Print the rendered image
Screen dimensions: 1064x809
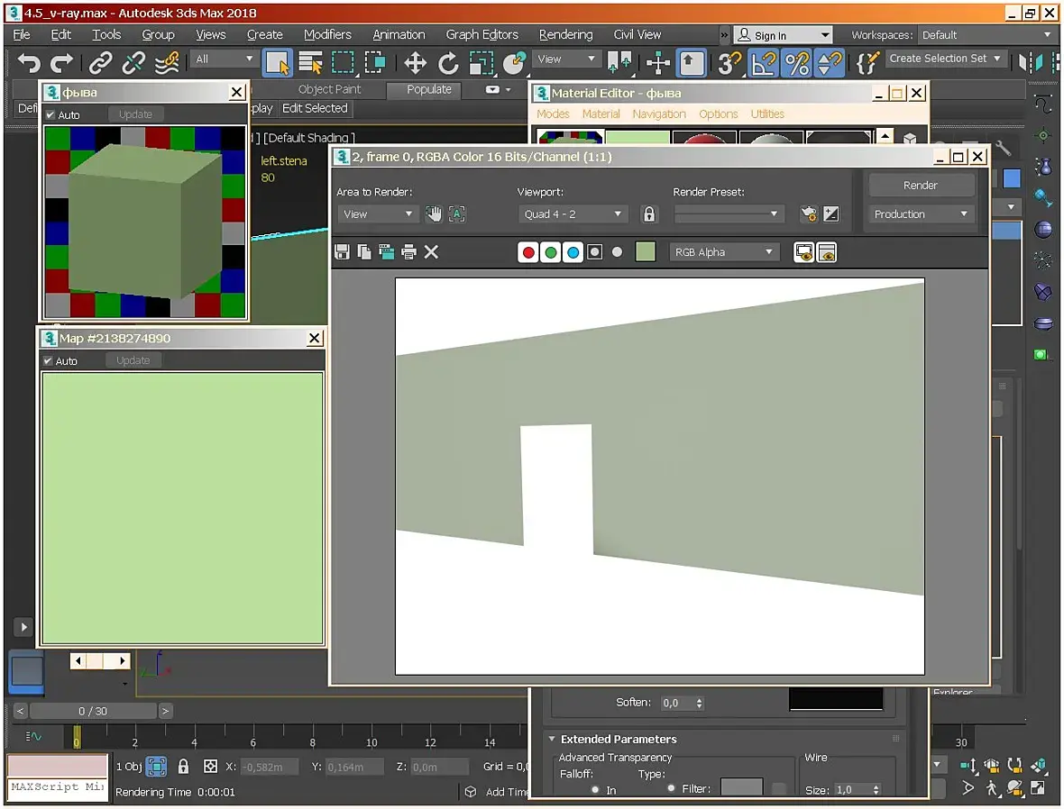click(x=408, y=252)
